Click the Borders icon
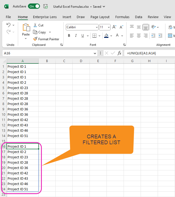Screen dimensions: 175x197 point(94,36)
